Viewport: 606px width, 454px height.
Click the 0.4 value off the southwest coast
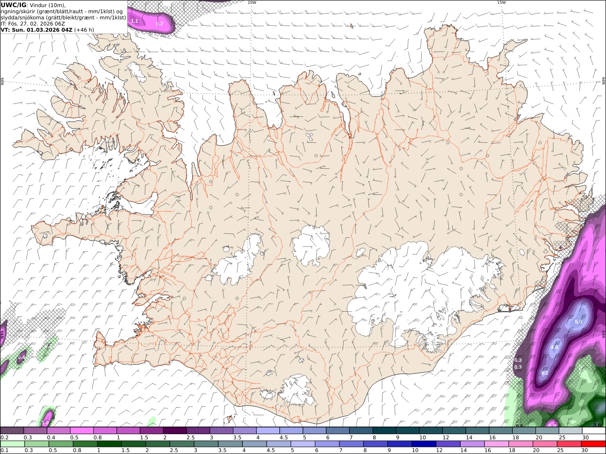pos(21,358)
